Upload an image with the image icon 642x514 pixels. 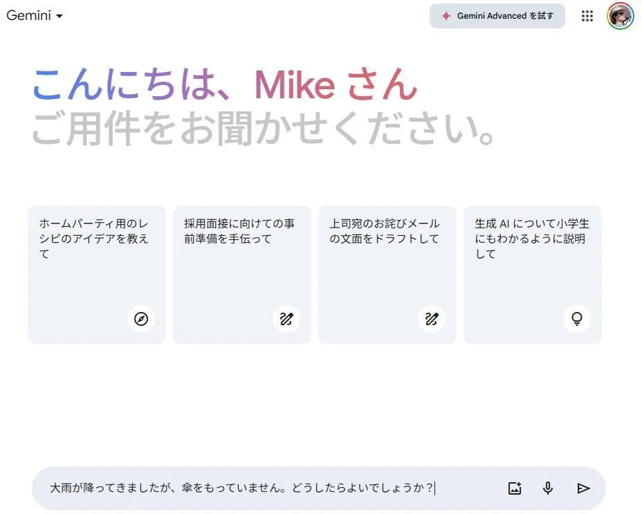515,488
